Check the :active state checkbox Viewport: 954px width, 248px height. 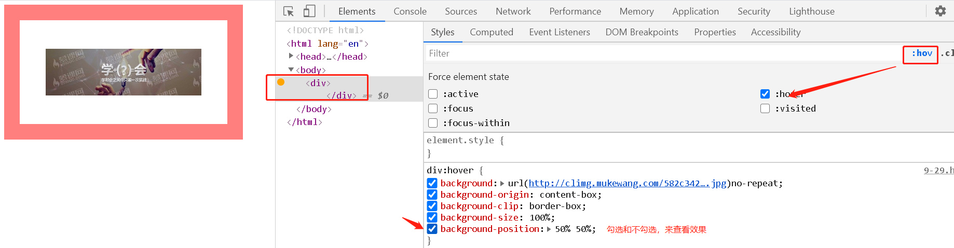pos(433,94)
